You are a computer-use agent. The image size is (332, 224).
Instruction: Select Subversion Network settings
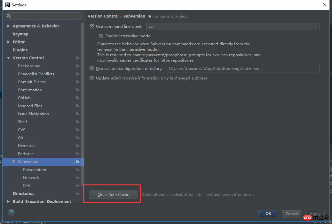pyautogui.click(x=31, y=177)
